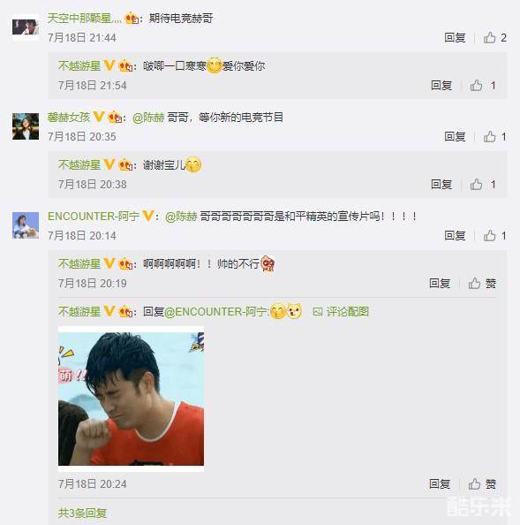This screenshot has width=520, height=525.
Task: Open the @陈赫 mention in 馨赫女孩's comment
Action: 148,118
